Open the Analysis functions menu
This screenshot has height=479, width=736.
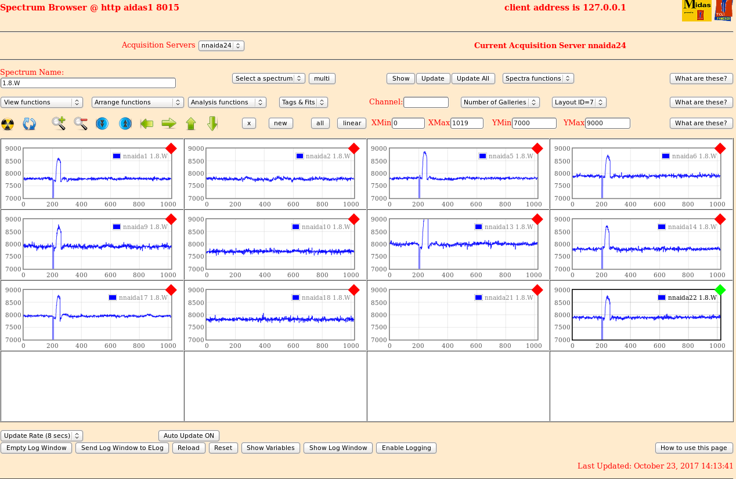[x=227, y=102]
